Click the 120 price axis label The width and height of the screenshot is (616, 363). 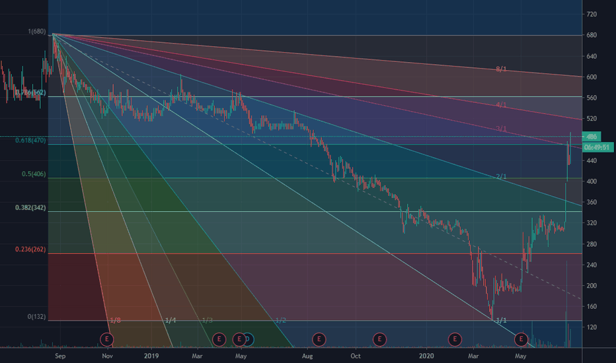592,327
